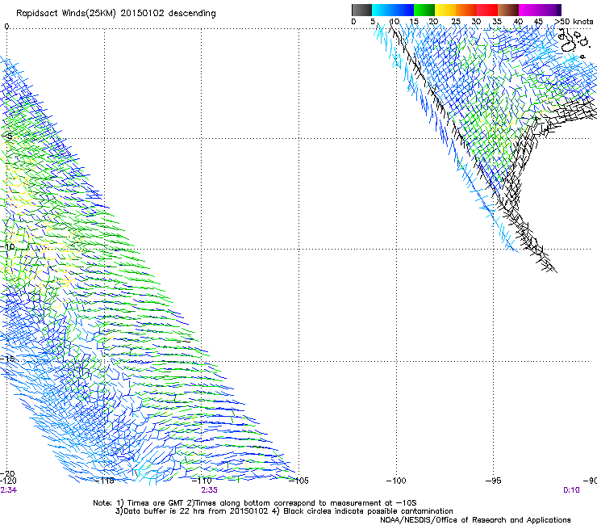597x525 pixels.
Task: Click the '-115' longitude axis label
Action: coord(104,481)
